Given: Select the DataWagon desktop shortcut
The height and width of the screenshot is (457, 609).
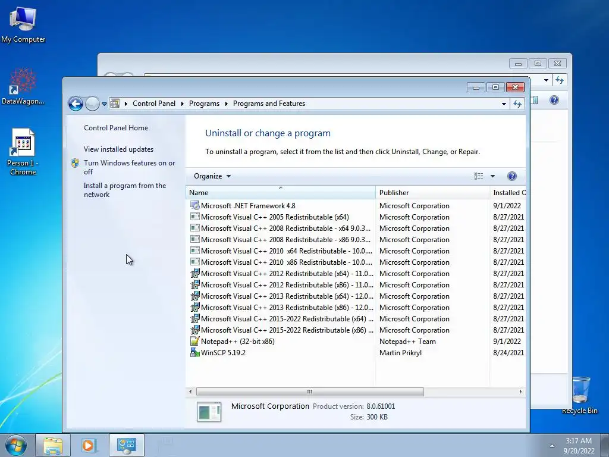Looking at the screenshot, I should [23, 86].
